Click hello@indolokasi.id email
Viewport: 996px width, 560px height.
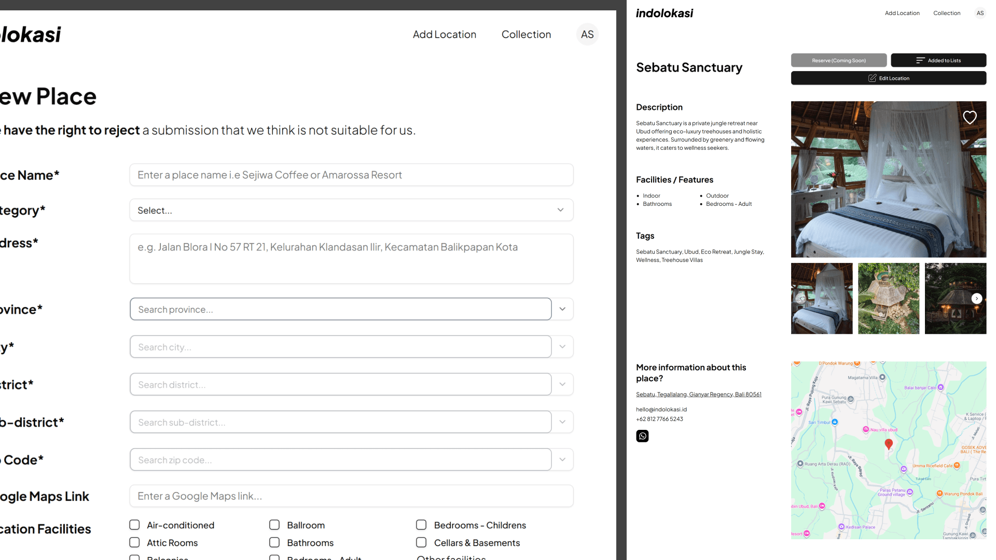pyautogui.click(x=661, y=410)
